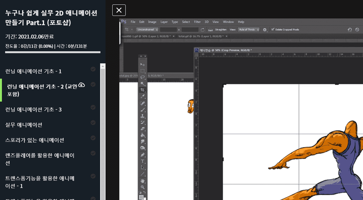Open lesson 런닝 애니메이션 기초 - 3
This screenshot has width=363, height=200.
[x=33, y=109]
